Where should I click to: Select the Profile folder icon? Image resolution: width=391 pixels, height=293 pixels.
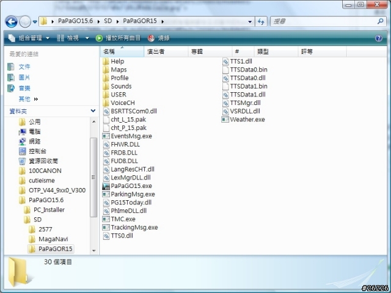(106, 78)
